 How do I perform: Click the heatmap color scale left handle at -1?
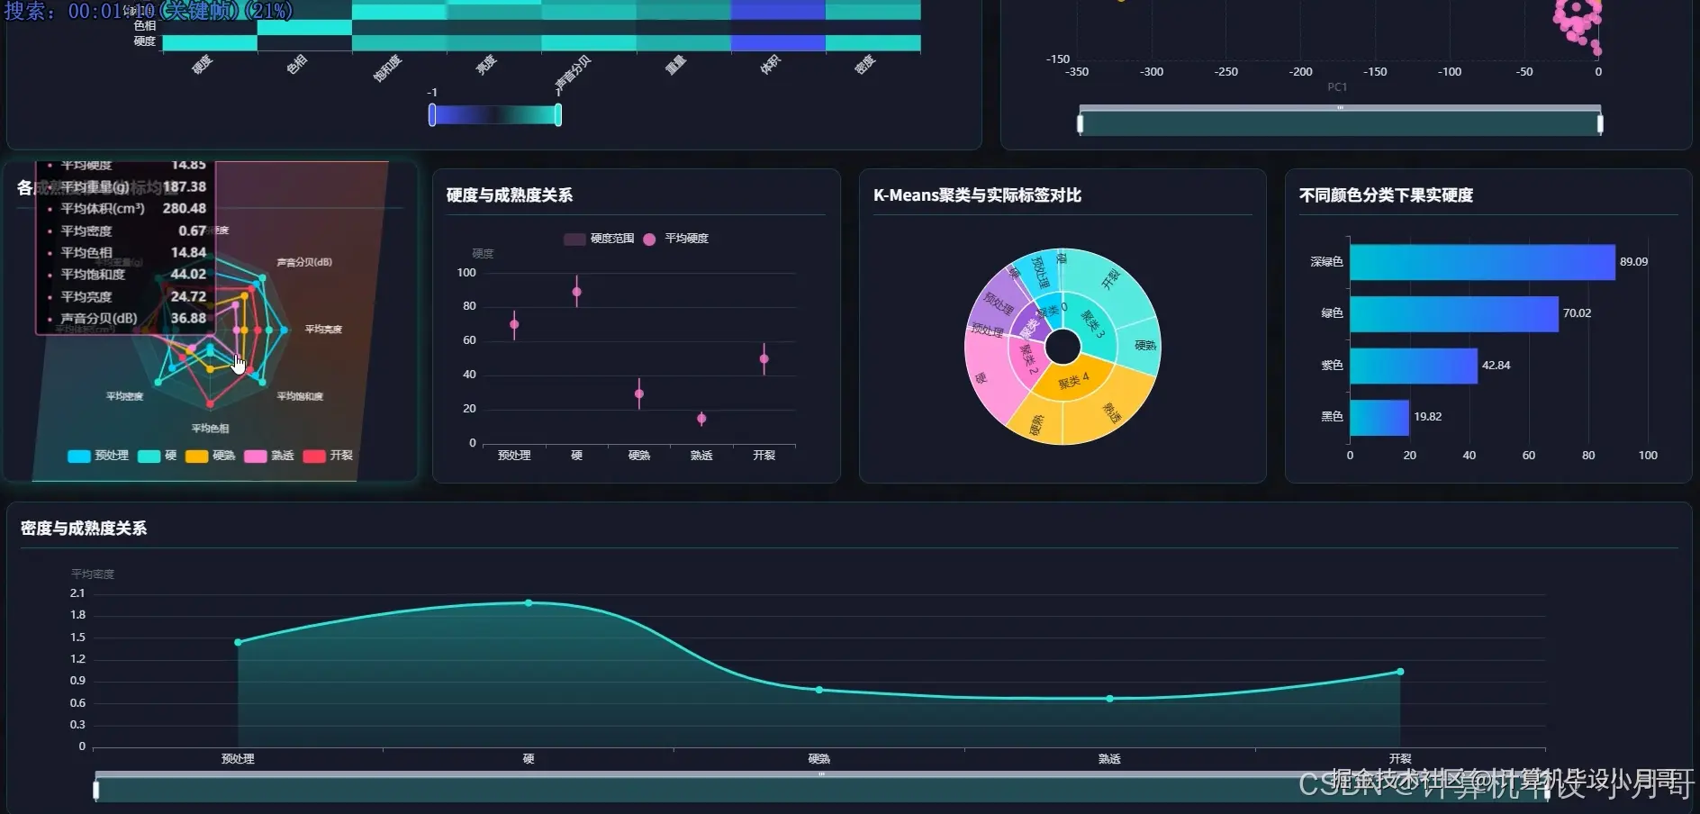[432, 114]
